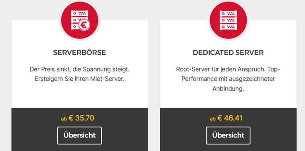Click the Serverbörse server-with-euro icon
This screenshot has width=305, height=151.
tap(80, 20)
